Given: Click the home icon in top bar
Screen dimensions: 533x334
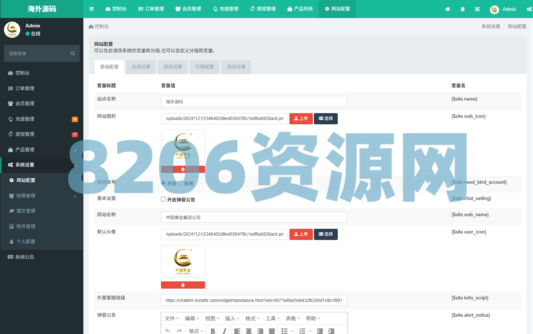Looking at the screenshot, I should [447, 9].
